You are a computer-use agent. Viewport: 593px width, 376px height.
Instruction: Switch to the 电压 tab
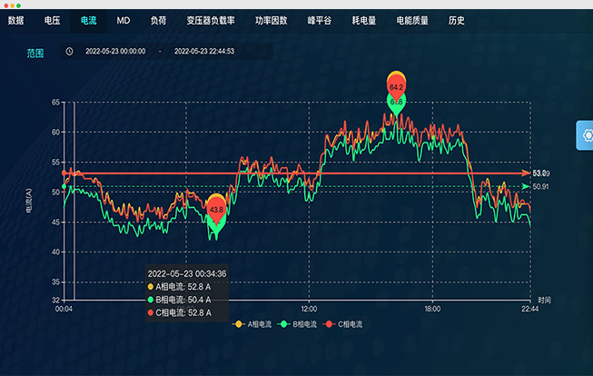coord(52,20)
